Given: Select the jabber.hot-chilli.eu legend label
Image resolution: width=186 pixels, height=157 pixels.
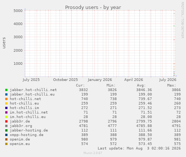Looking at the screenshot, I should 32,94.
